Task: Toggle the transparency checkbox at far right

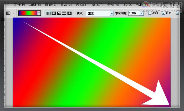Action: pyautogui.click(x=177, y=13)
